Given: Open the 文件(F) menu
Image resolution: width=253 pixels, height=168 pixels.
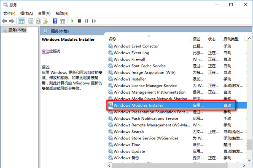Looking at the screenshot, I should click(9, 13).
